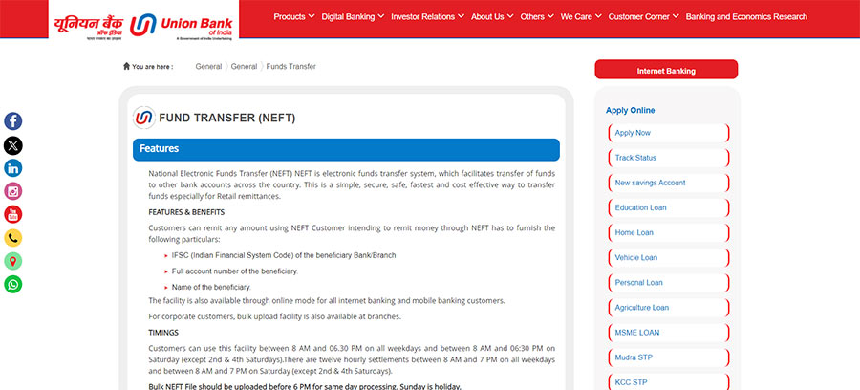Click the TIMINGS subheading
The image size is (860, 390).
[x=163, y=333]
